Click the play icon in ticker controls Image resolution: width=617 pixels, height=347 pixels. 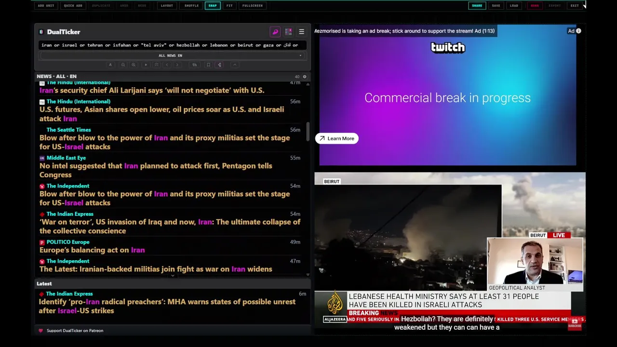[146, 65]
